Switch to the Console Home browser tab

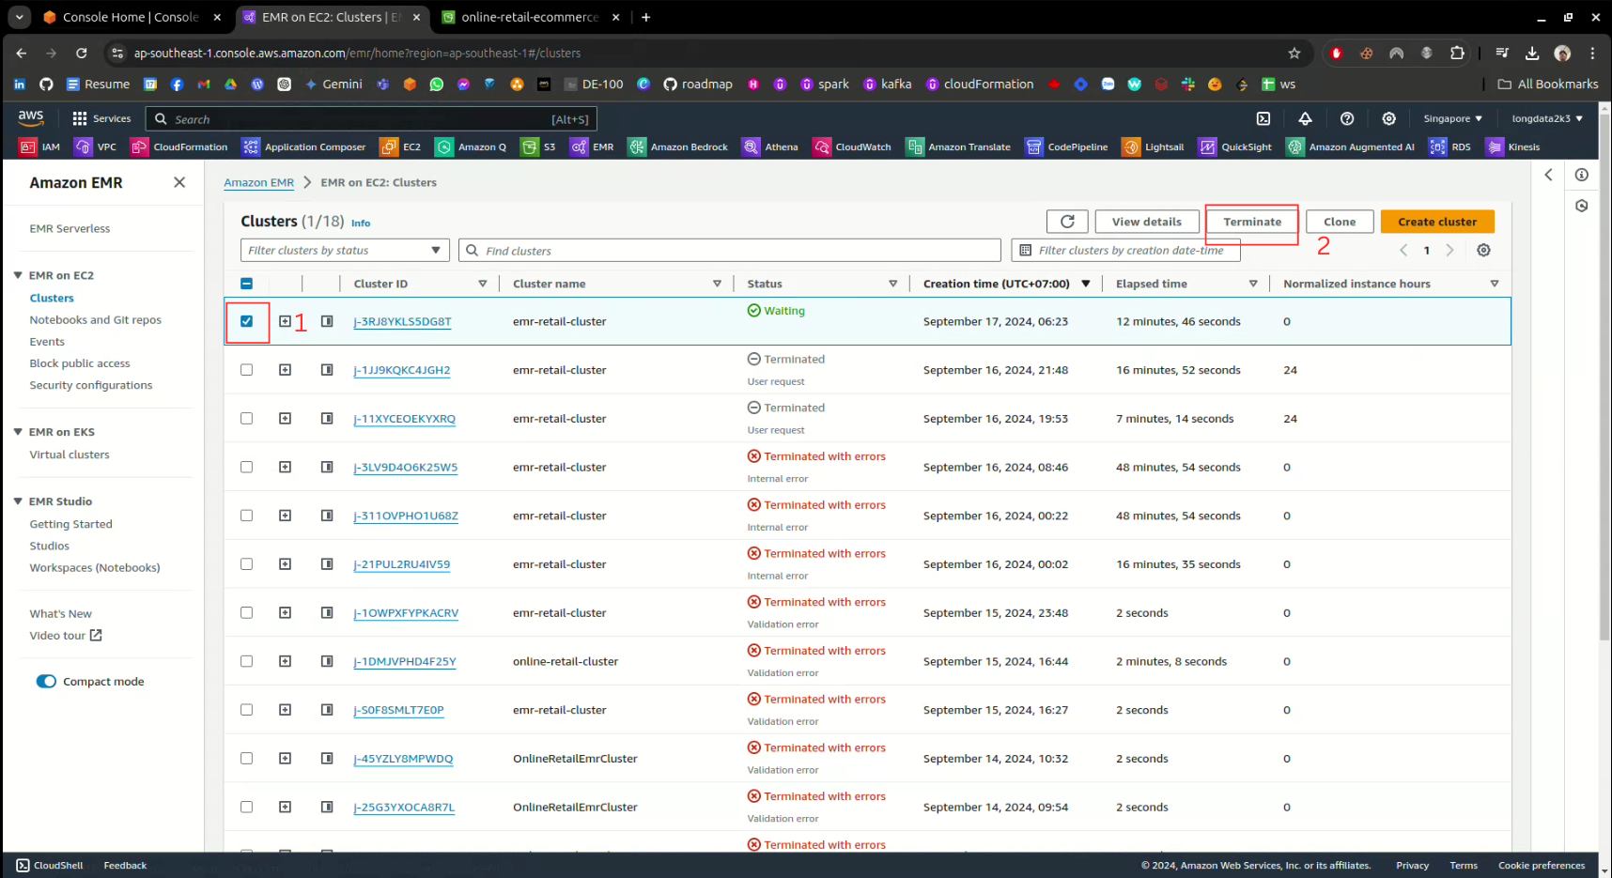point(130,17)
